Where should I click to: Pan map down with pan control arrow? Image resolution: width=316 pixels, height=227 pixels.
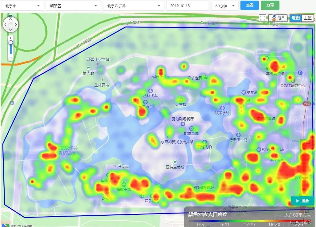coord(11,29)
